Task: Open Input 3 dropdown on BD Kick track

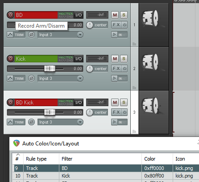Action: pos(60,122)
